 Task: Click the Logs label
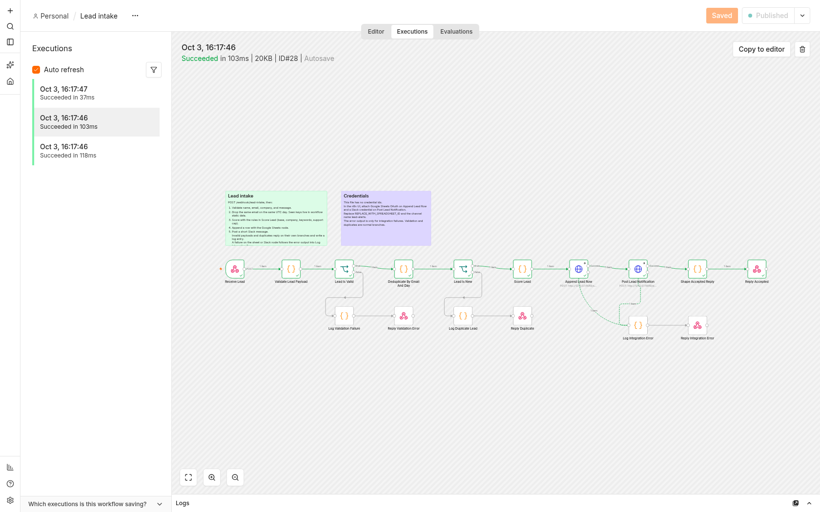183,503
